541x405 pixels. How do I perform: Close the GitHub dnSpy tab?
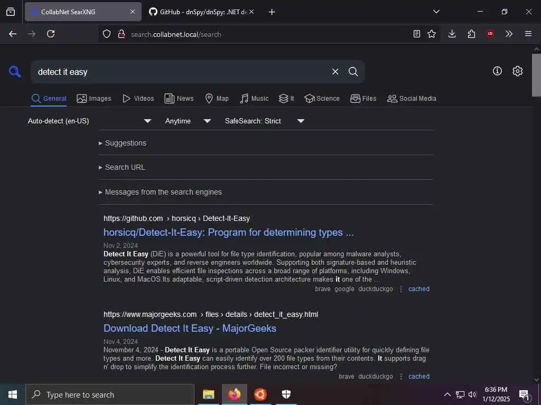click(x=251, y=12)
